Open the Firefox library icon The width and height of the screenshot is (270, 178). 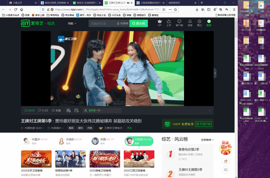pyautogui.click(x=203, y=10)
